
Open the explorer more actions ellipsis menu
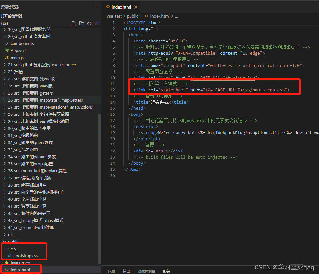pos(94,7)
